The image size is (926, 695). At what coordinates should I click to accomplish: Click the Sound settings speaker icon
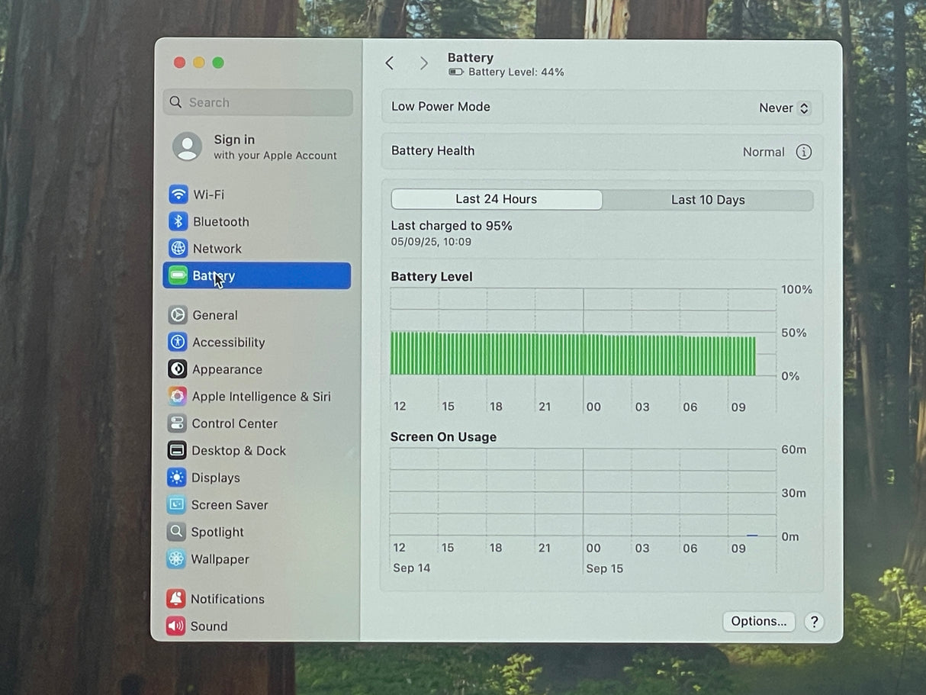pos(175,626)
